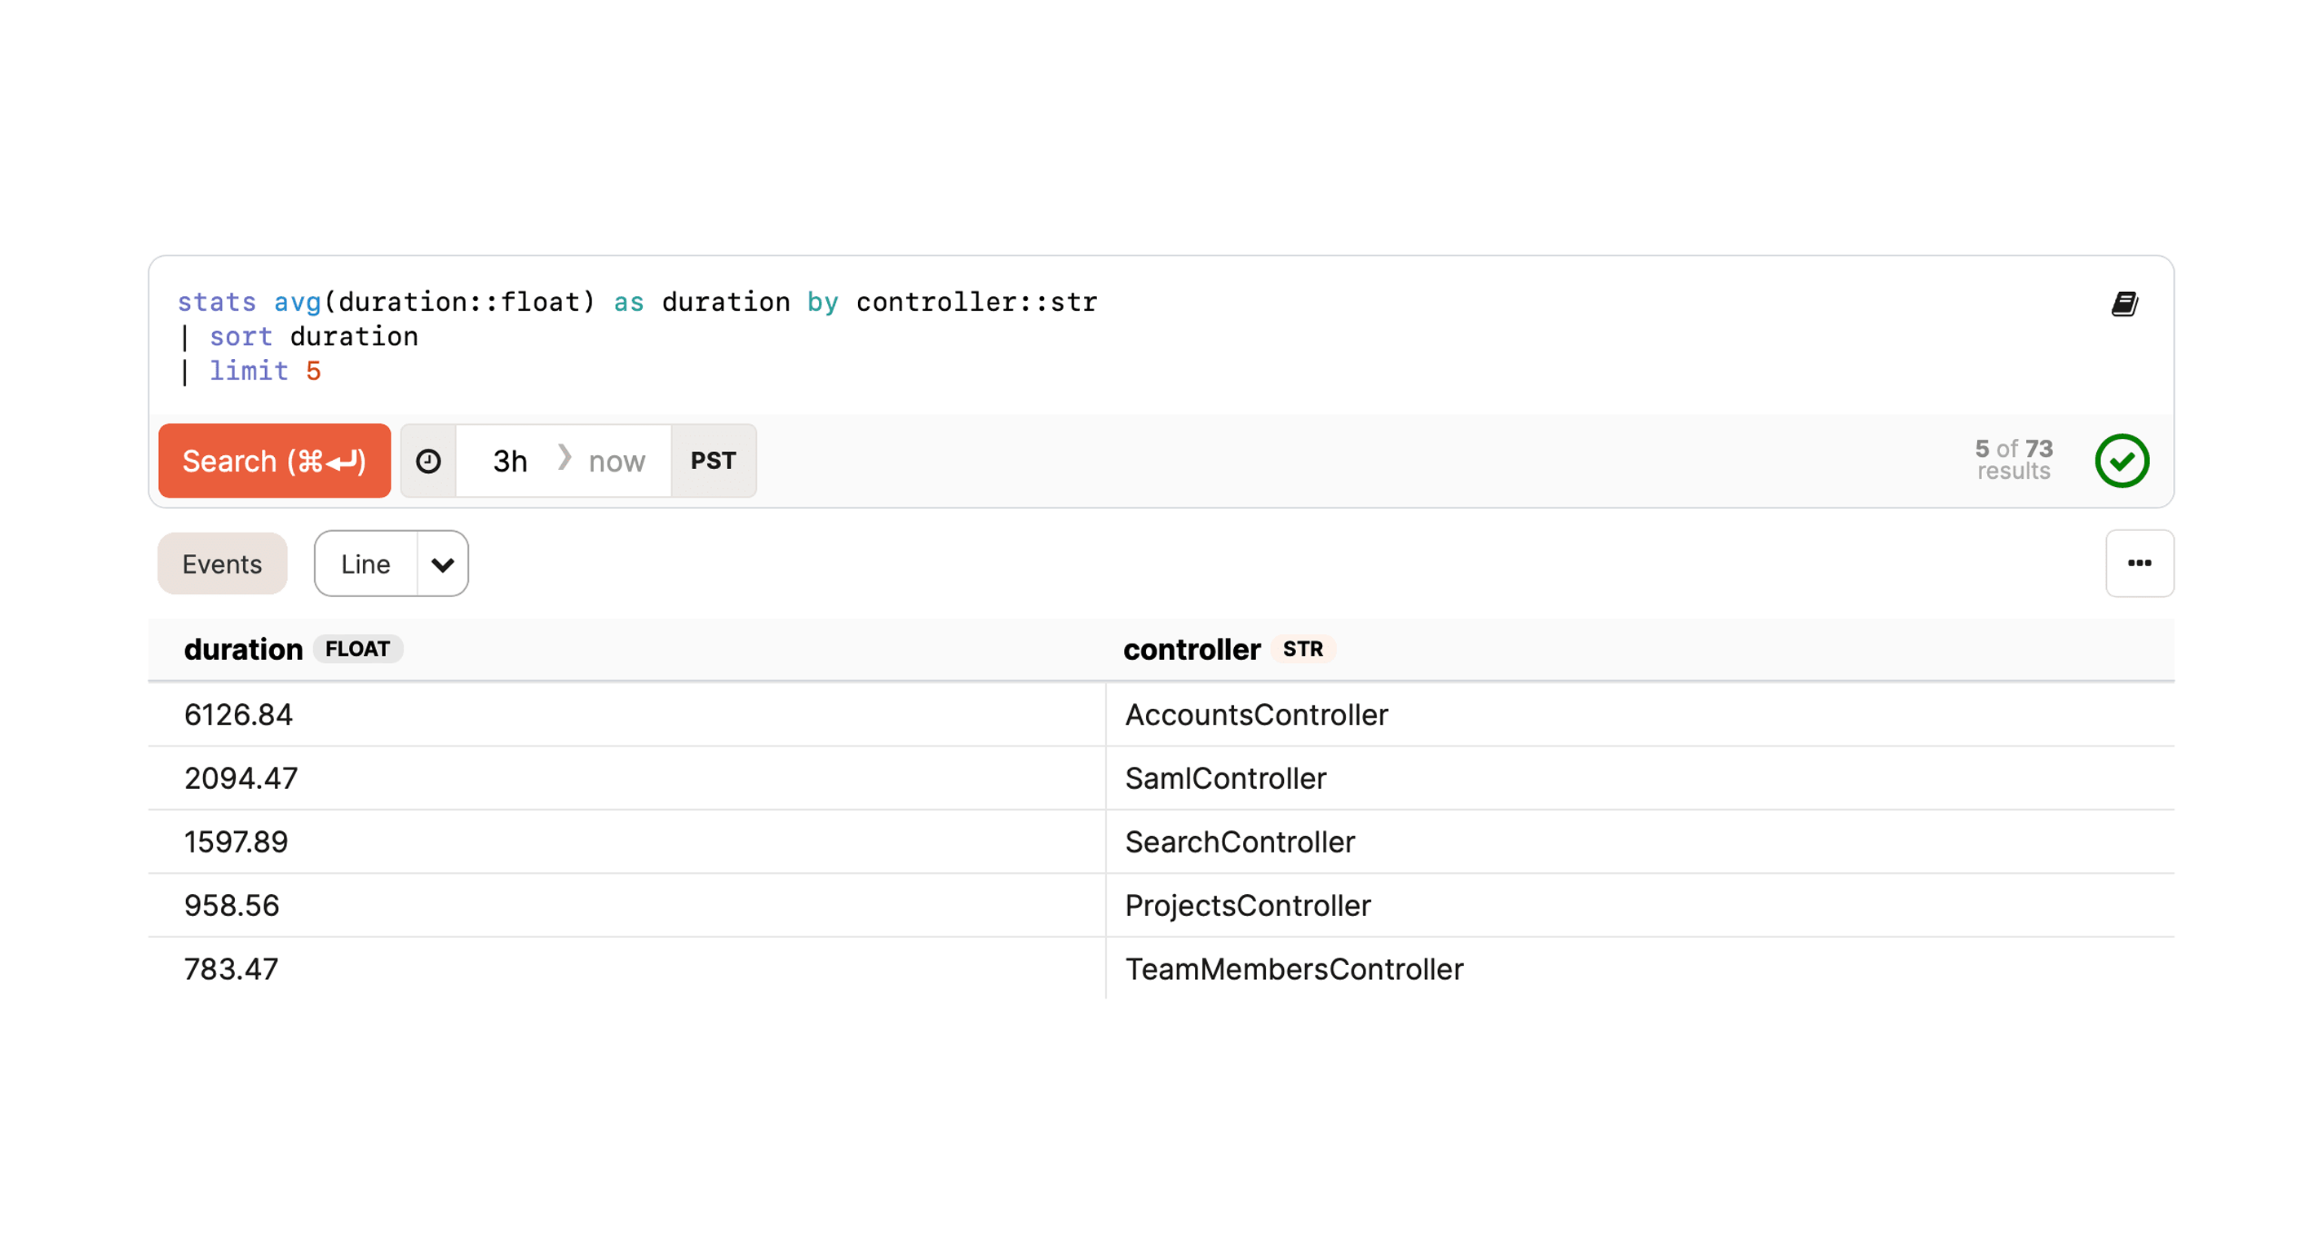Change the PST timezone selector

[712, 461]
